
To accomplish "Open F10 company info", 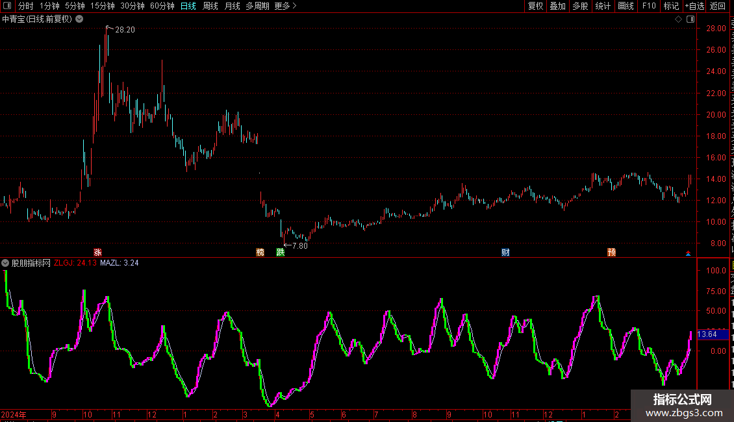I will [649, 6].
